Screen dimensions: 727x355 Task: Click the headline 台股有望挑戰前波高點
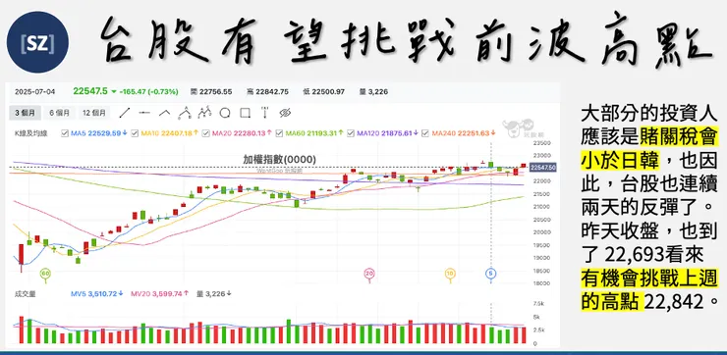[406, 41]
